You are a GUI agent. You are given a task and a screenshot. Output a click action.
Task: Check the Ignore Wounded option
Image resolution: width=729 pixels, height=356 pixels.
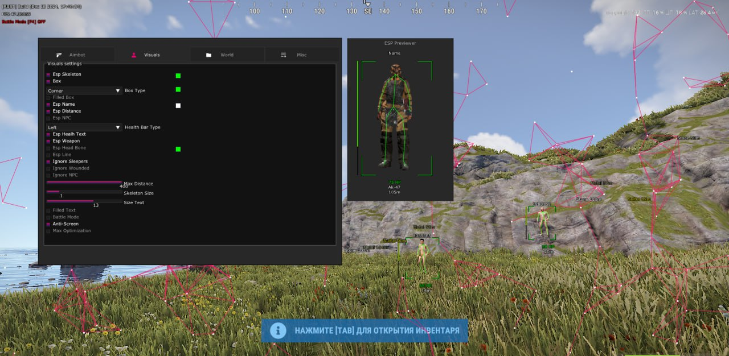[48, 168]
